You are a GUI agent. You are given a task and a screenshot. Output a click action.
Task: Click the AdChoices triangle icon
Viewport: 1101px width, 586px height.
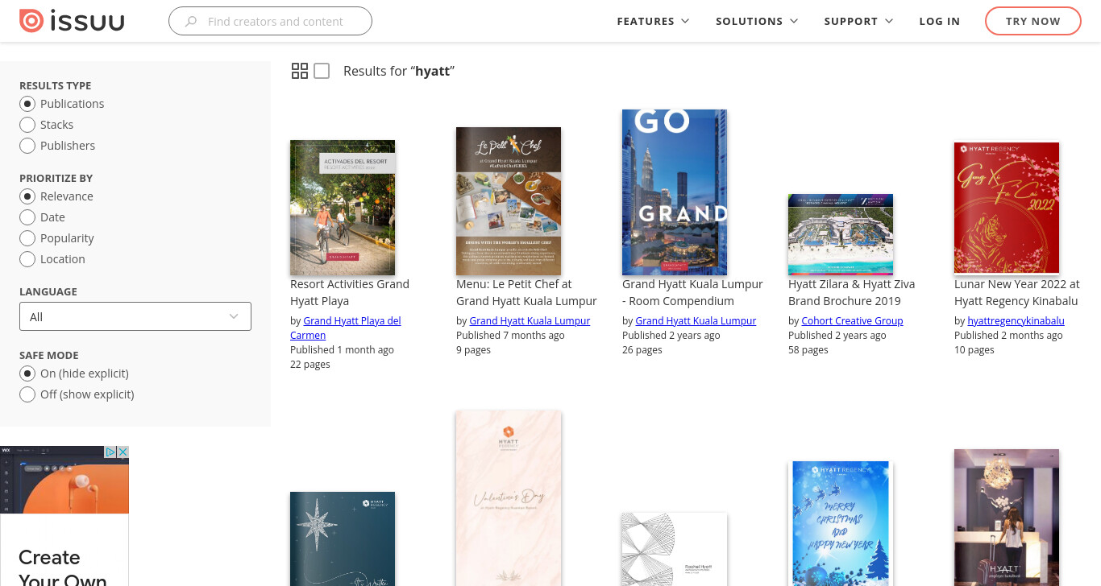coord(111,452)
